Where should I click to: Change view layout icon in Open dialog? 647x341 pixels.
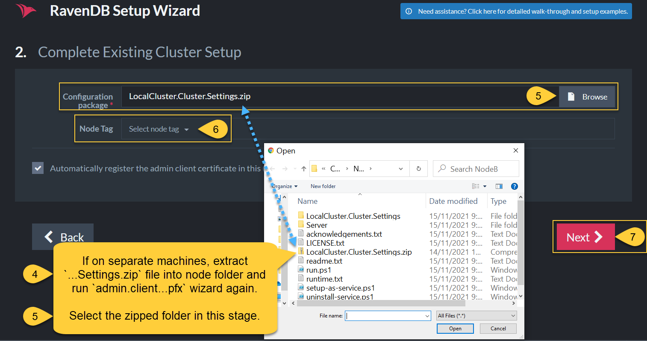[x=476, y=186]
